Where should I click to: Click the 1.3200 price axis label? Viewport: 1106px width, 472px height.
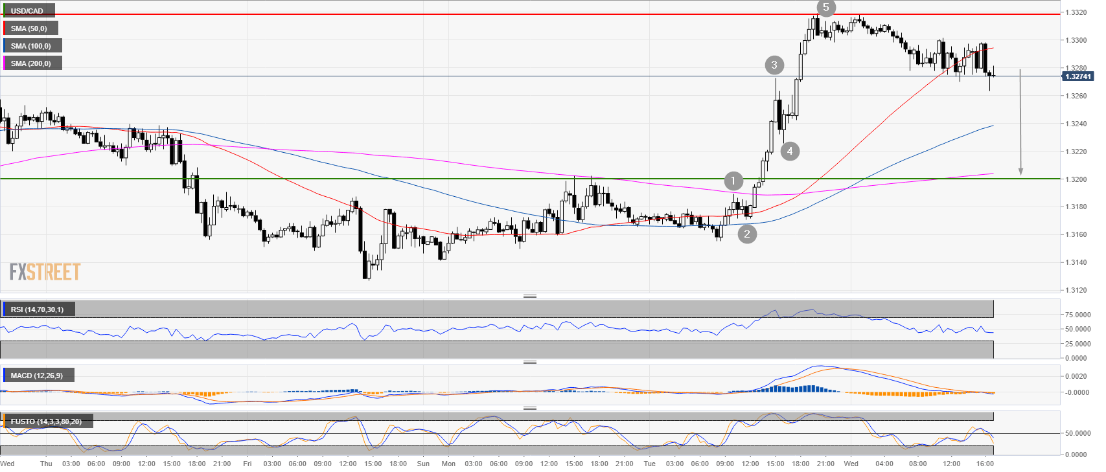(x=1077, y=179)
